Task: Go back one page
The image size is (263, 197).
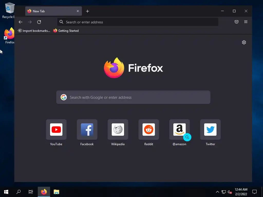Action: [x=21, y=22]
